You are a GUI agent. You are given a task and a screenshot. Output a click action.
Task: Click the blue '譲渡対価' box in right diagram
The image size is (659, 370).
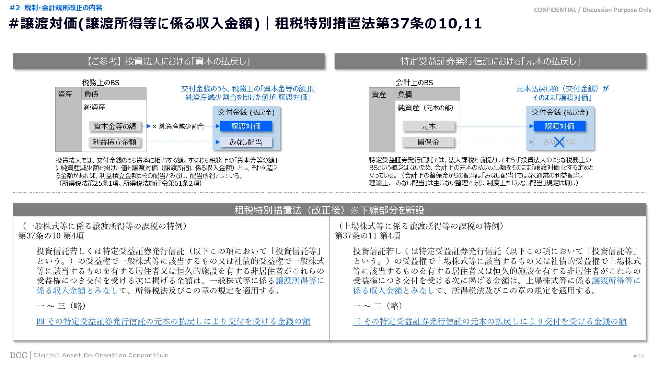point(559,126)
